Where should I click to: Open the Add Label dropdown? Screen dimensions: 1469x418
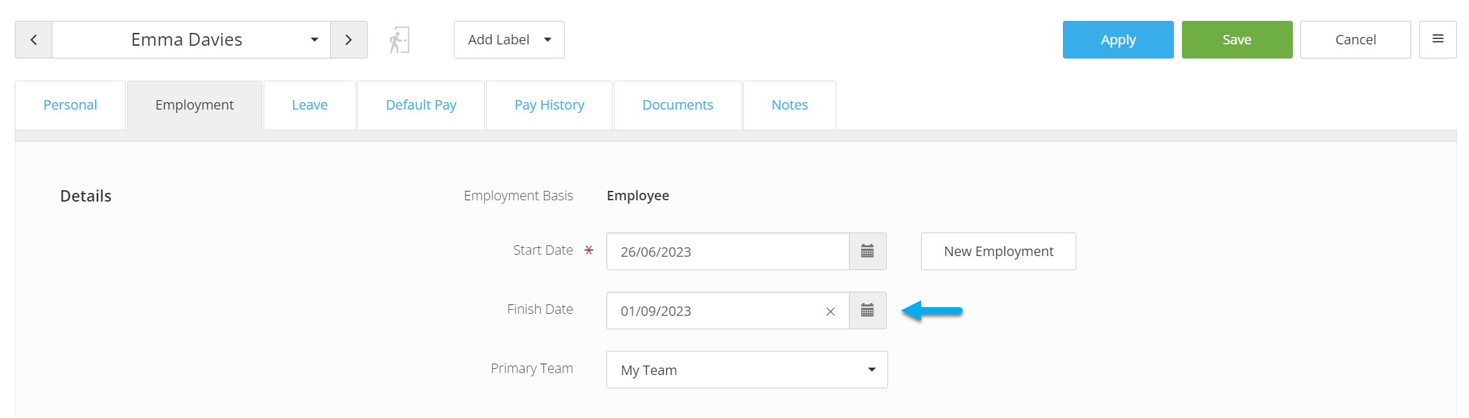tap(509, 40)
